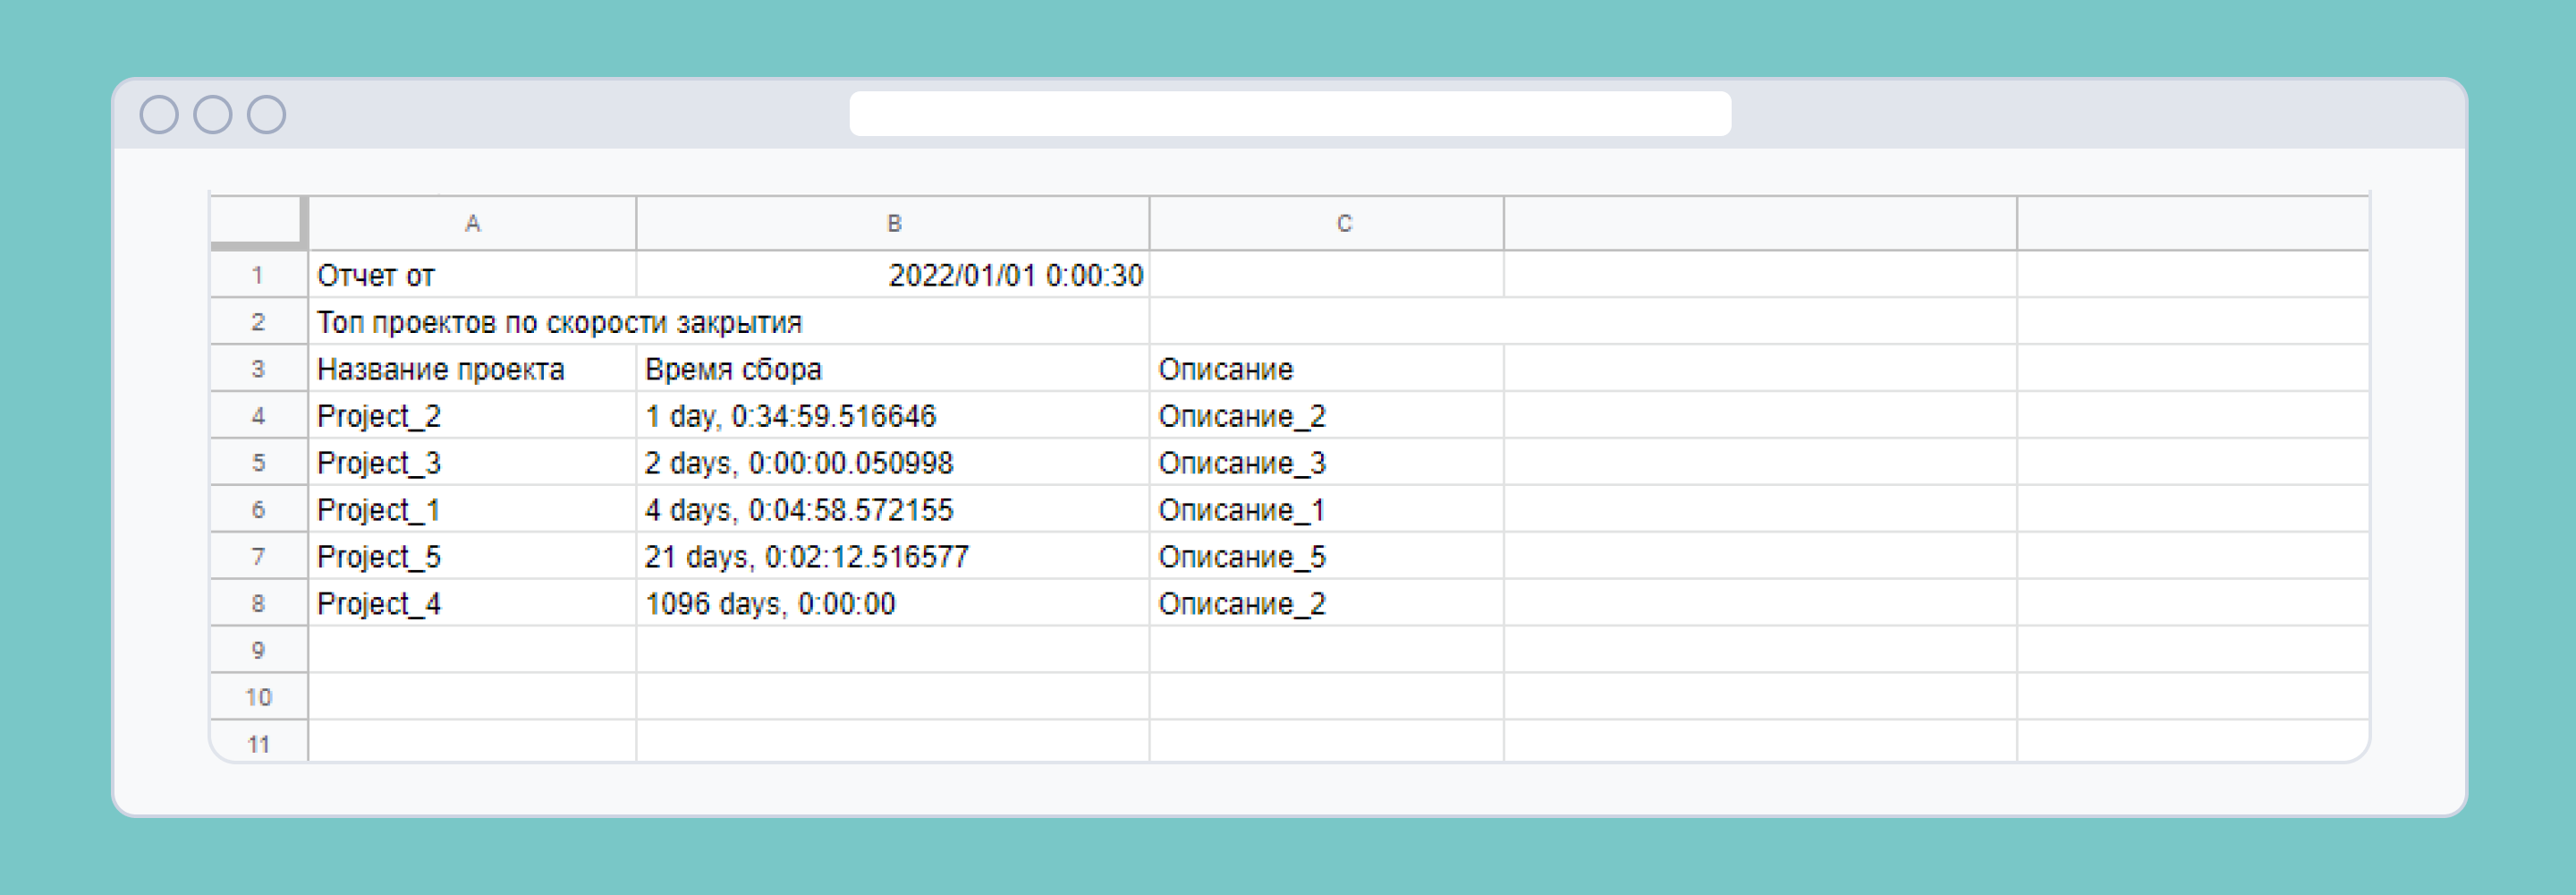Select row 6 header
This screenshot has width=2576, height=895.
258,509
